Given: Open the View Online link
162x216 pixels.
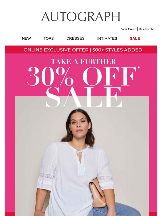Looking at the screenshot, I should [x=129, y=29].
